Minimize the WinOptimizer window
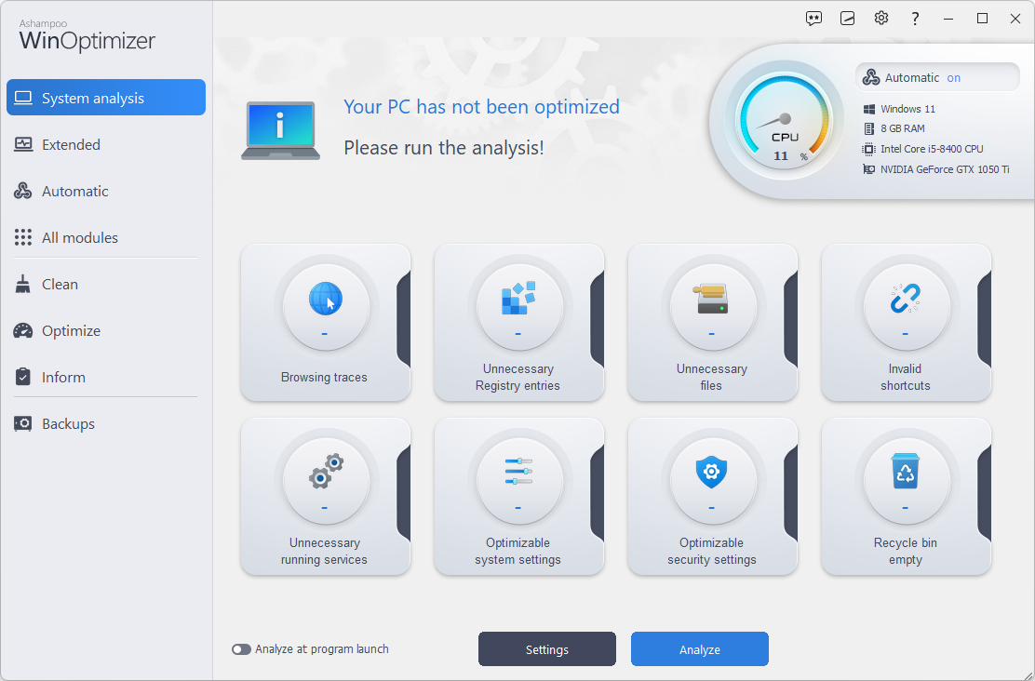 pos(948,19)
